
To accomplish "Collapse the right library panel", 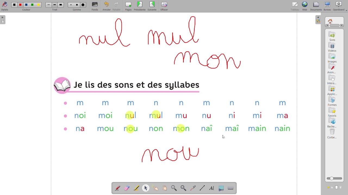I will click(x=318, y=19).
